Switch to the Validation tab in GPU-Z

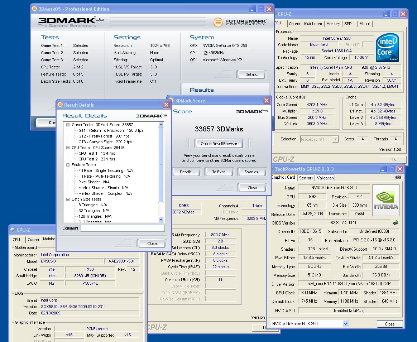pyautogui.click(x=325, y=178)
